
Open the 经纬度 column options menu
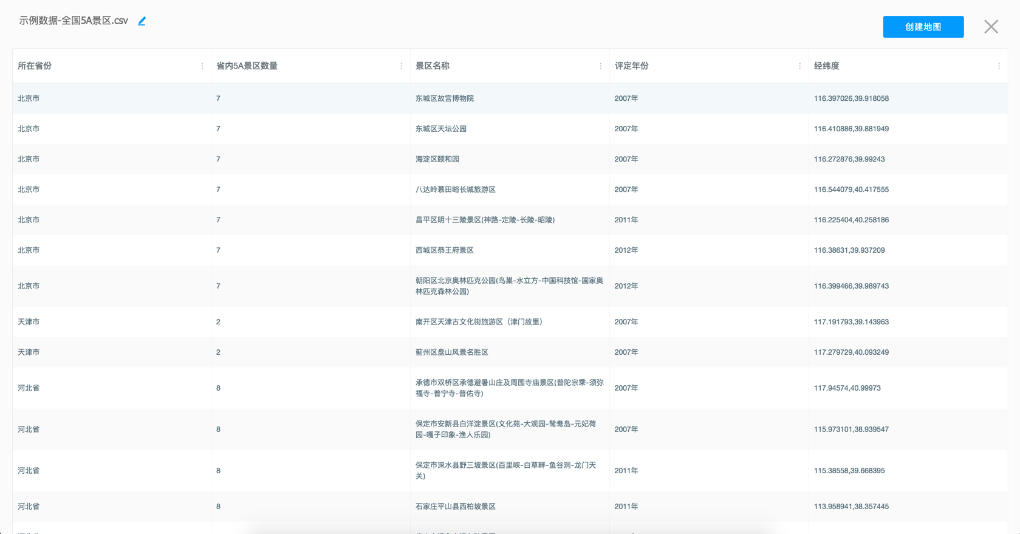click(x=999, y=66)
